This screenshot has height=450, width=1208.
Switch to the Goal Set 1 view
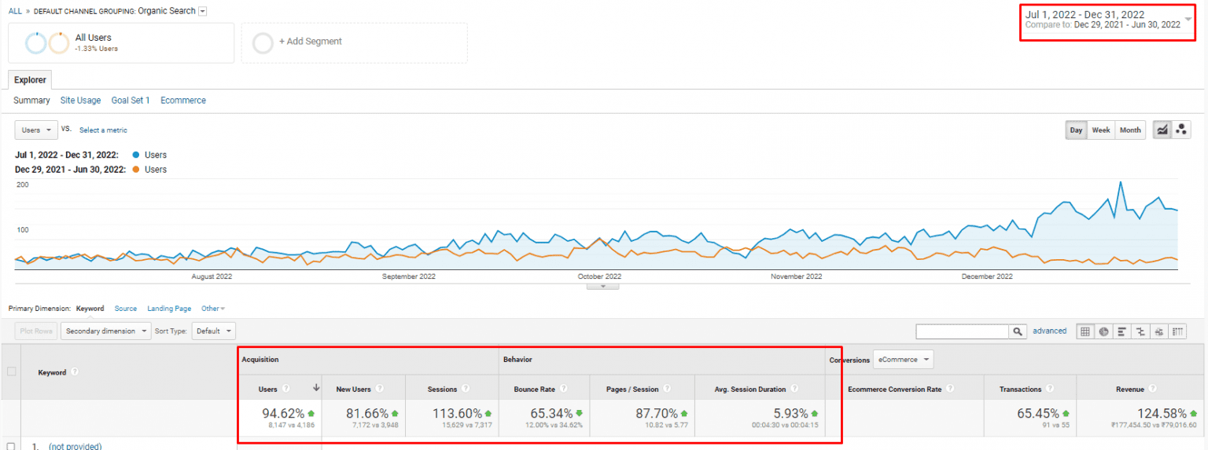[x=131, y=101]
